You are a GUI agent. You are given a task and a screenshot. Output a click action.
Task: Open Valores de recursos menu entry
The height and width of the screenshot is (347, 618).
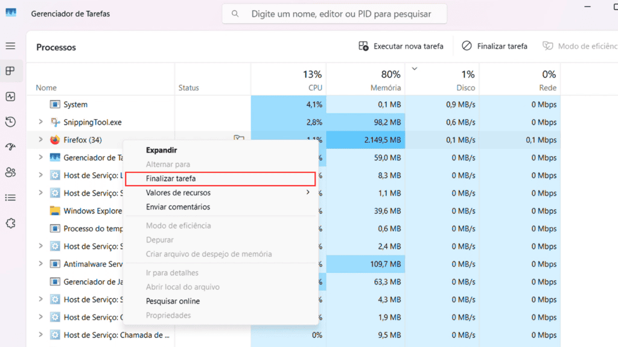(x=220, y=192)
